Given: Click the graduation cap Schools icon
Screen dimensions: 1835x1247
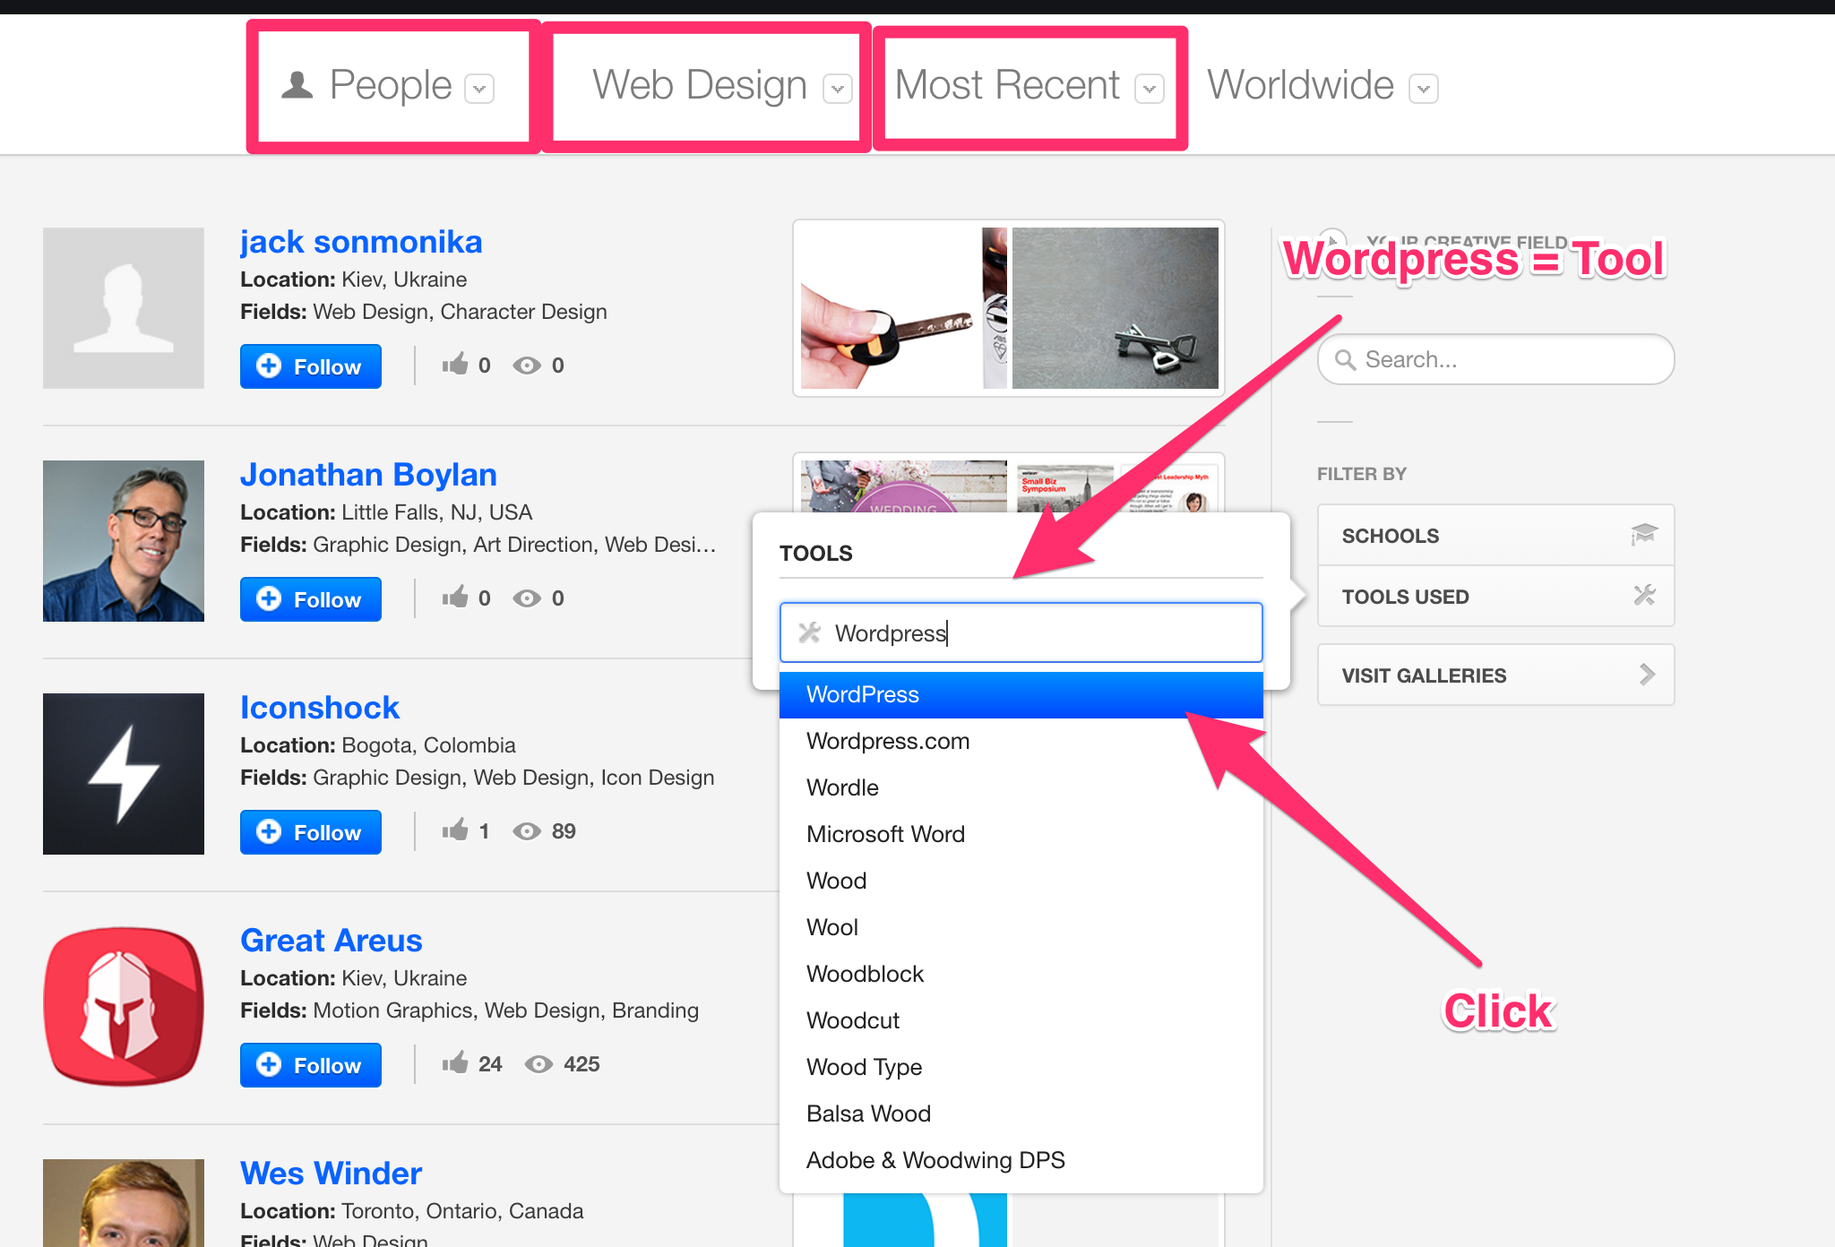Looking at the screenshot, I should coord(1643,535).
